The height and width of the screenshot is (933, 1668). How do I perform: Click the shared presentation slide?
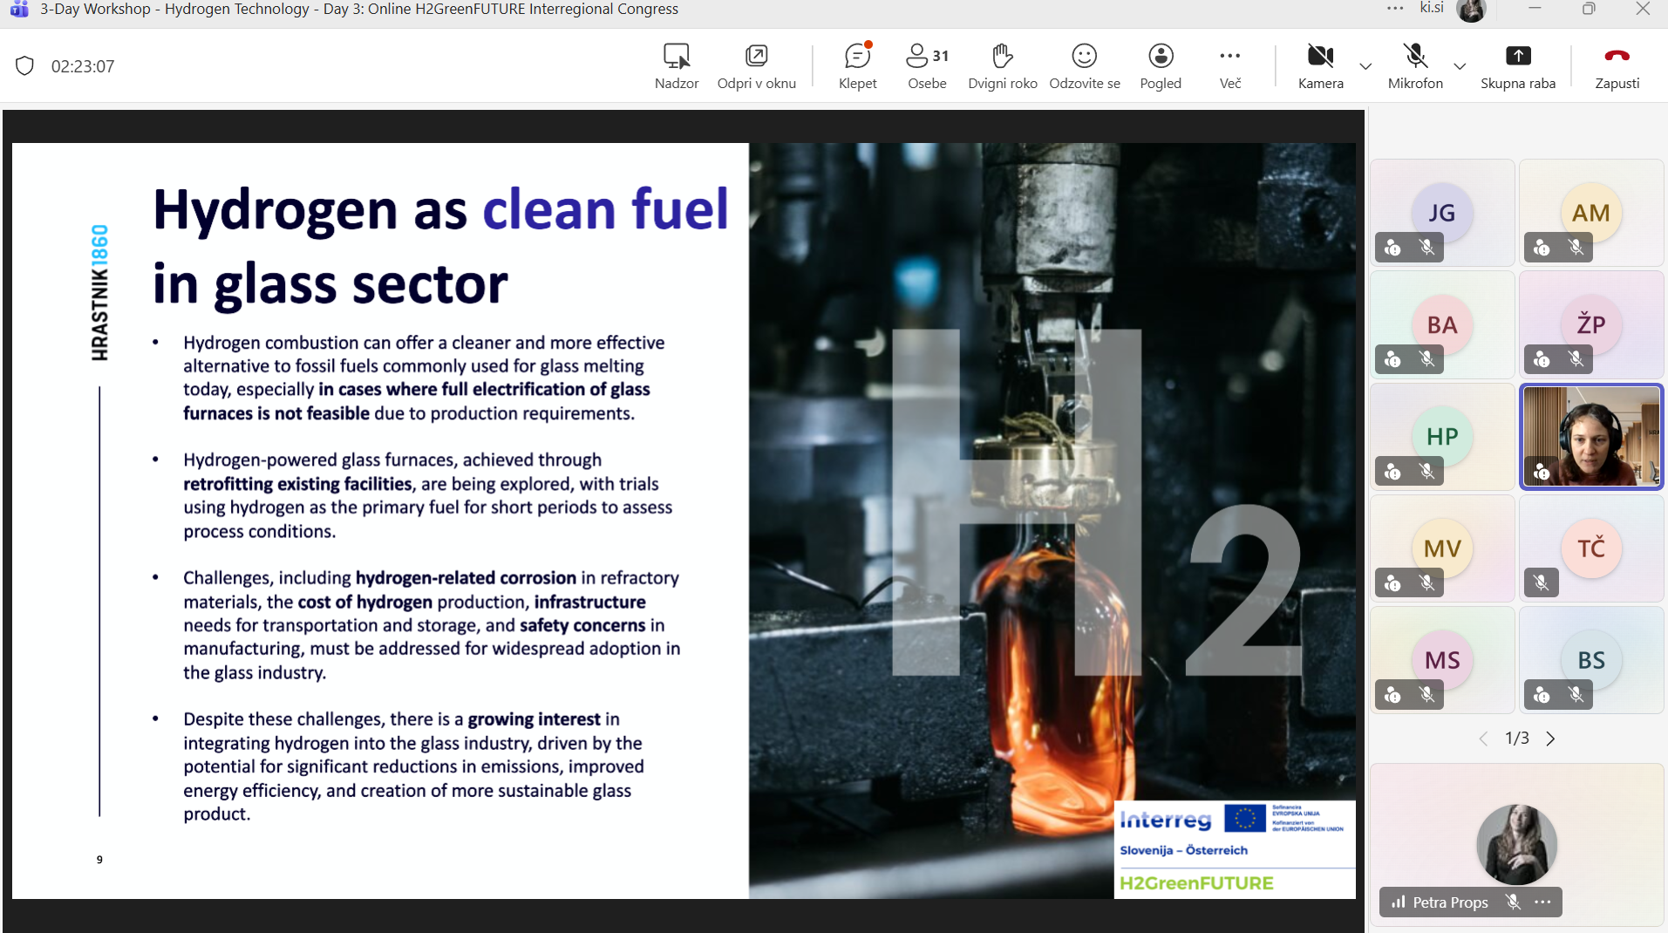click(684, 521)
